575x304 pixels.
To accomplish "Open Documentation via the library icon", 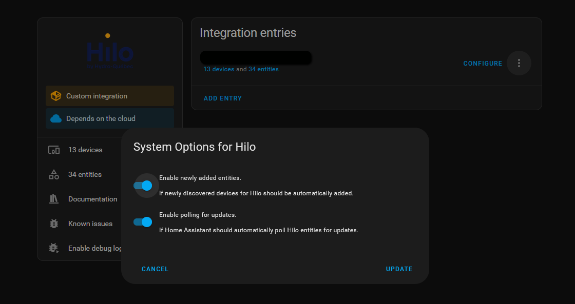I will click(x=54, y=199).
